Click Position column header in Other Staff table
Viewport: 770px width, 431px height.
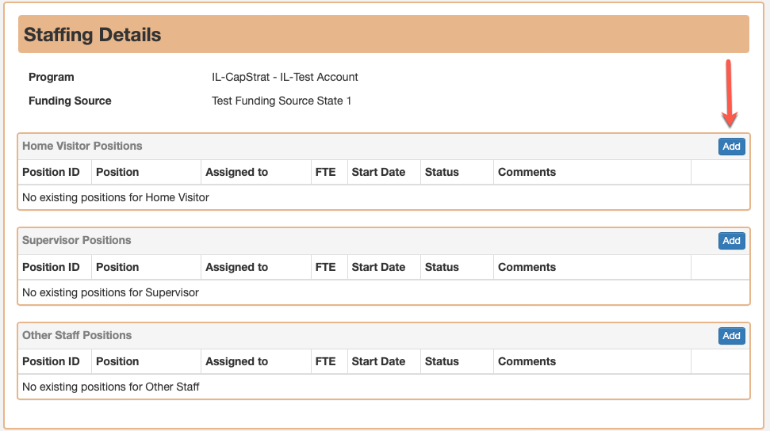pos(117,361)
